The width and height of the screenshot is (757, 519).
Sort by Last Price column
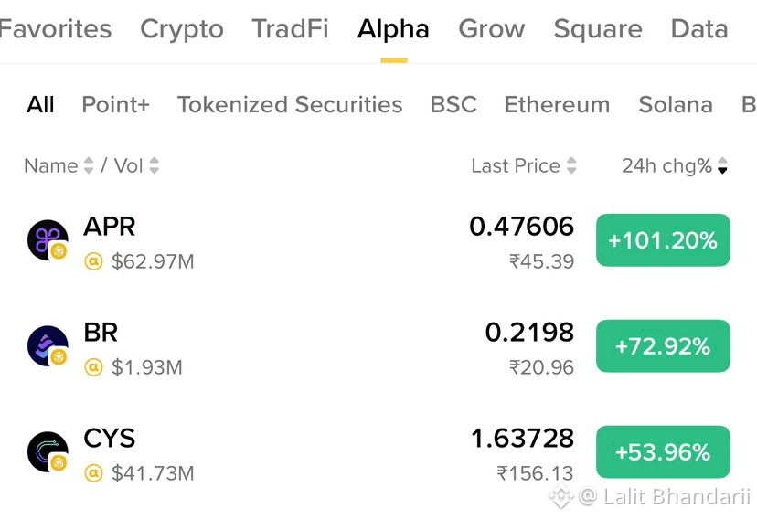point(524,165)
